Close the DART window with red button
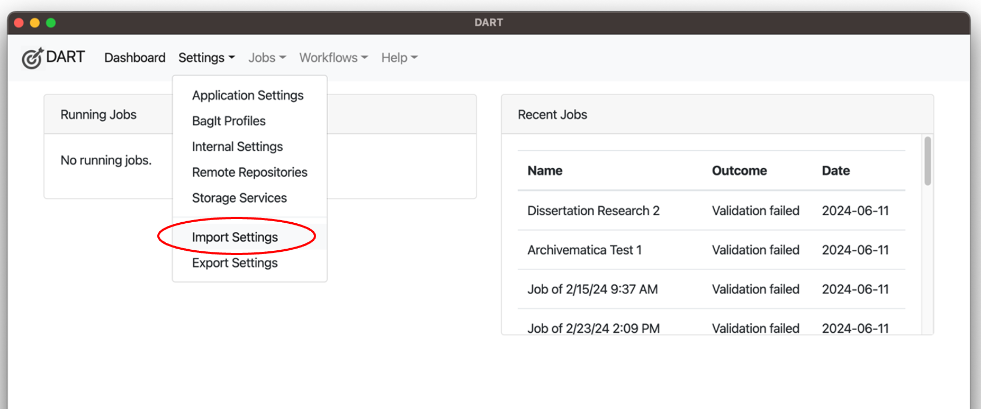 point(19,23)
